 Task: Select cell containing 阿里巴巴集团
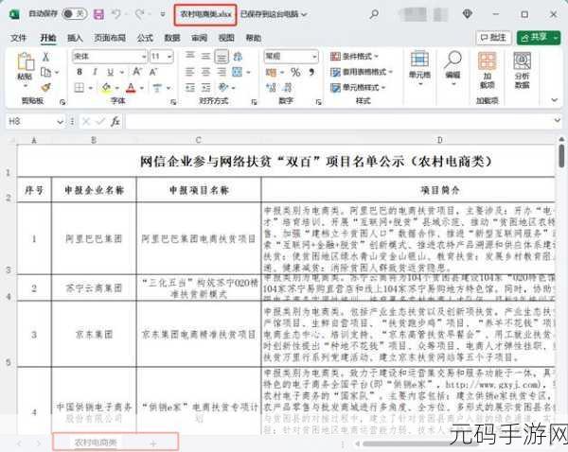(x=94, y=239)
